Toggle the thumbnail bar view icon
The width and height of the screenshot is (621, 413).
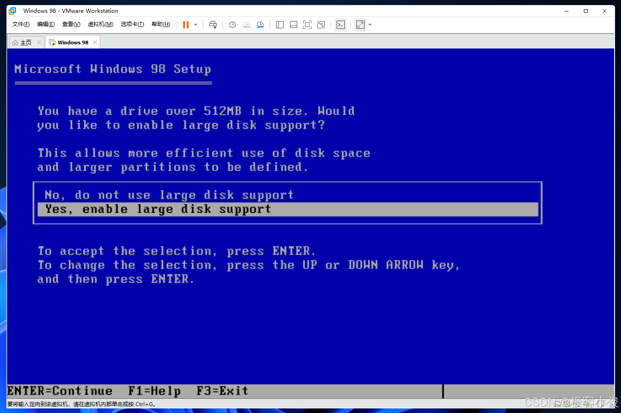294,25
